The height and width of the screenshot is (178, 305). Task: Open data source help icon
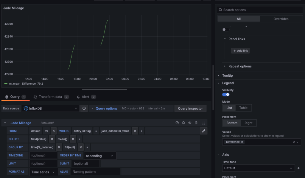coord(84,109)
